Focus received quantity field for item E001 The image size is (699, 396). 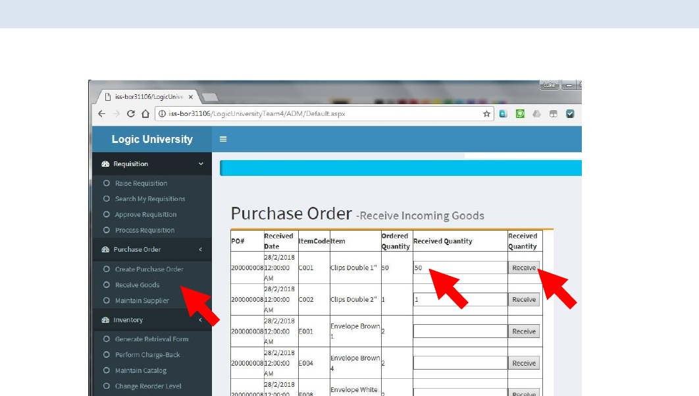[460, 331]
